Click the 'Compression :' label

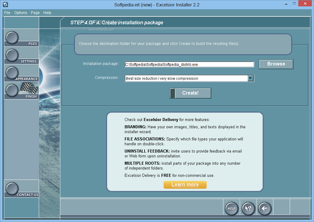107,78
